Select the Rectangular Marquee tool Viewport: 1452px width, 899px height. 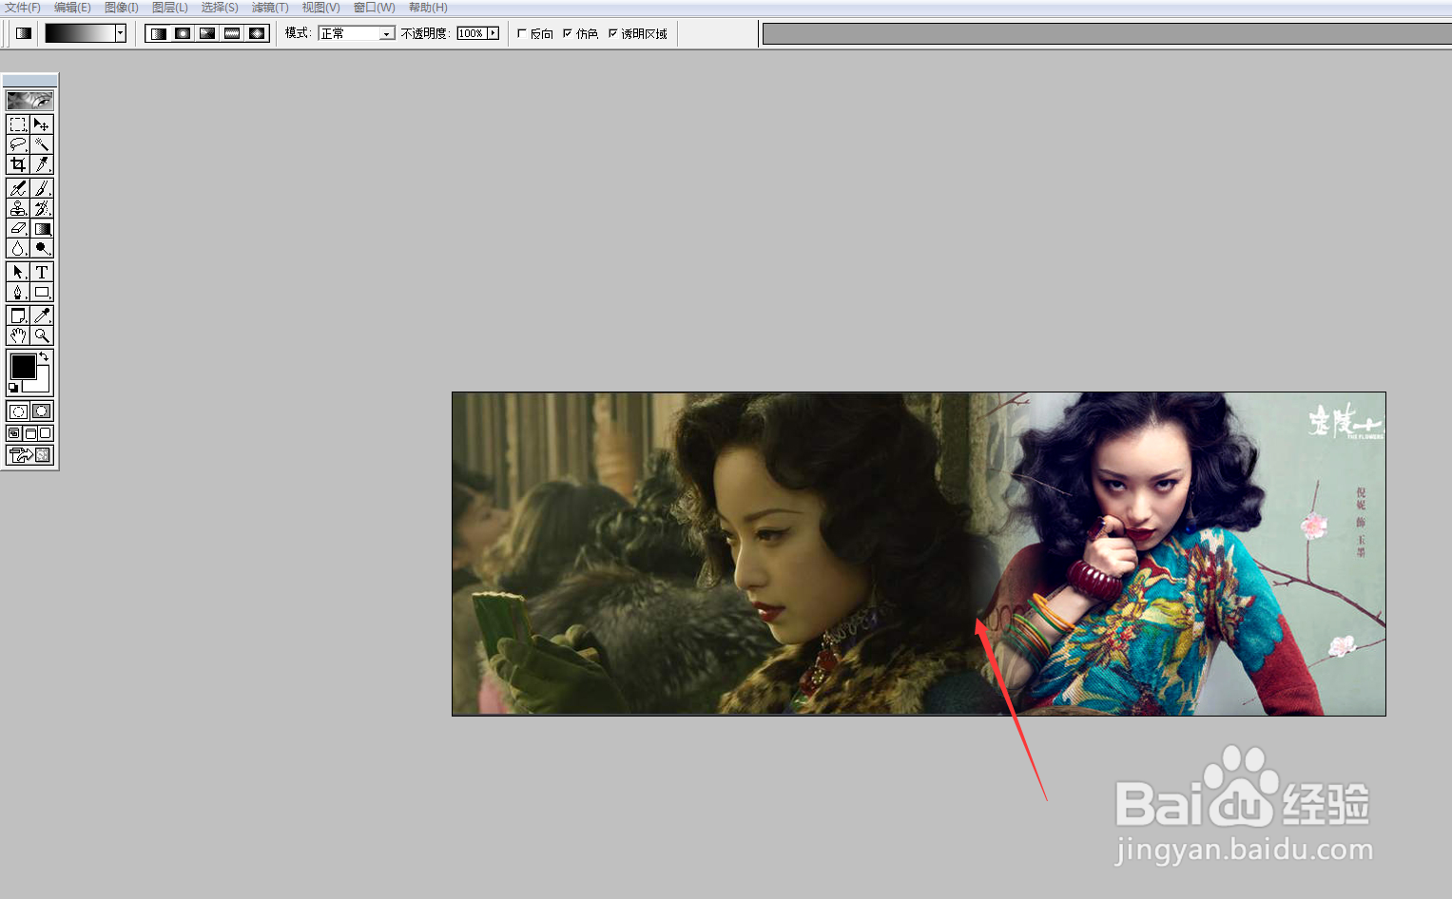coord(18,124)
